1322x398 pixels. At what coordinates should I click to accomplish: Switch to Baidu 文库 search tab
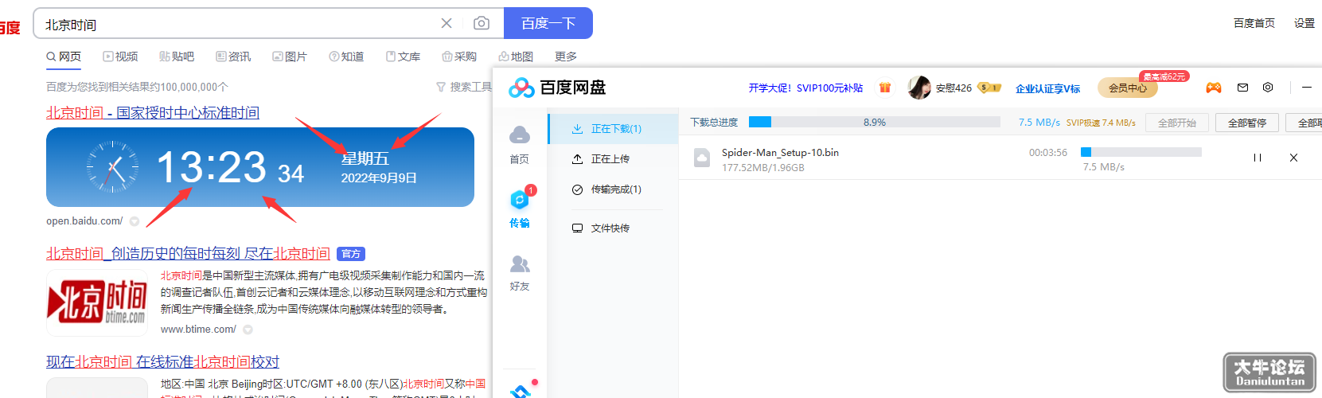403,57
